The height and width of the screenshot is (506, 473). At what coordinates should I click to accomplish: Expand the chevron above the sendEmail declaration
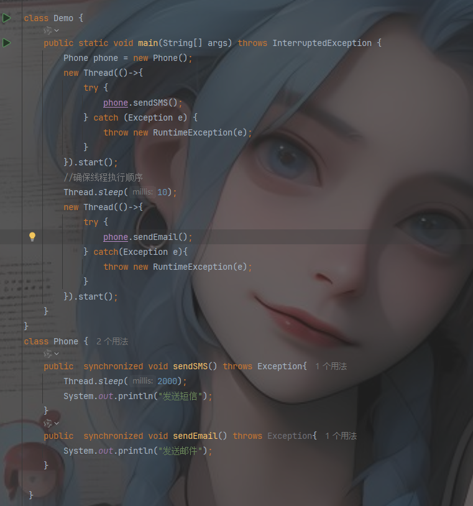pyautogui.click(x=57, y=423)
